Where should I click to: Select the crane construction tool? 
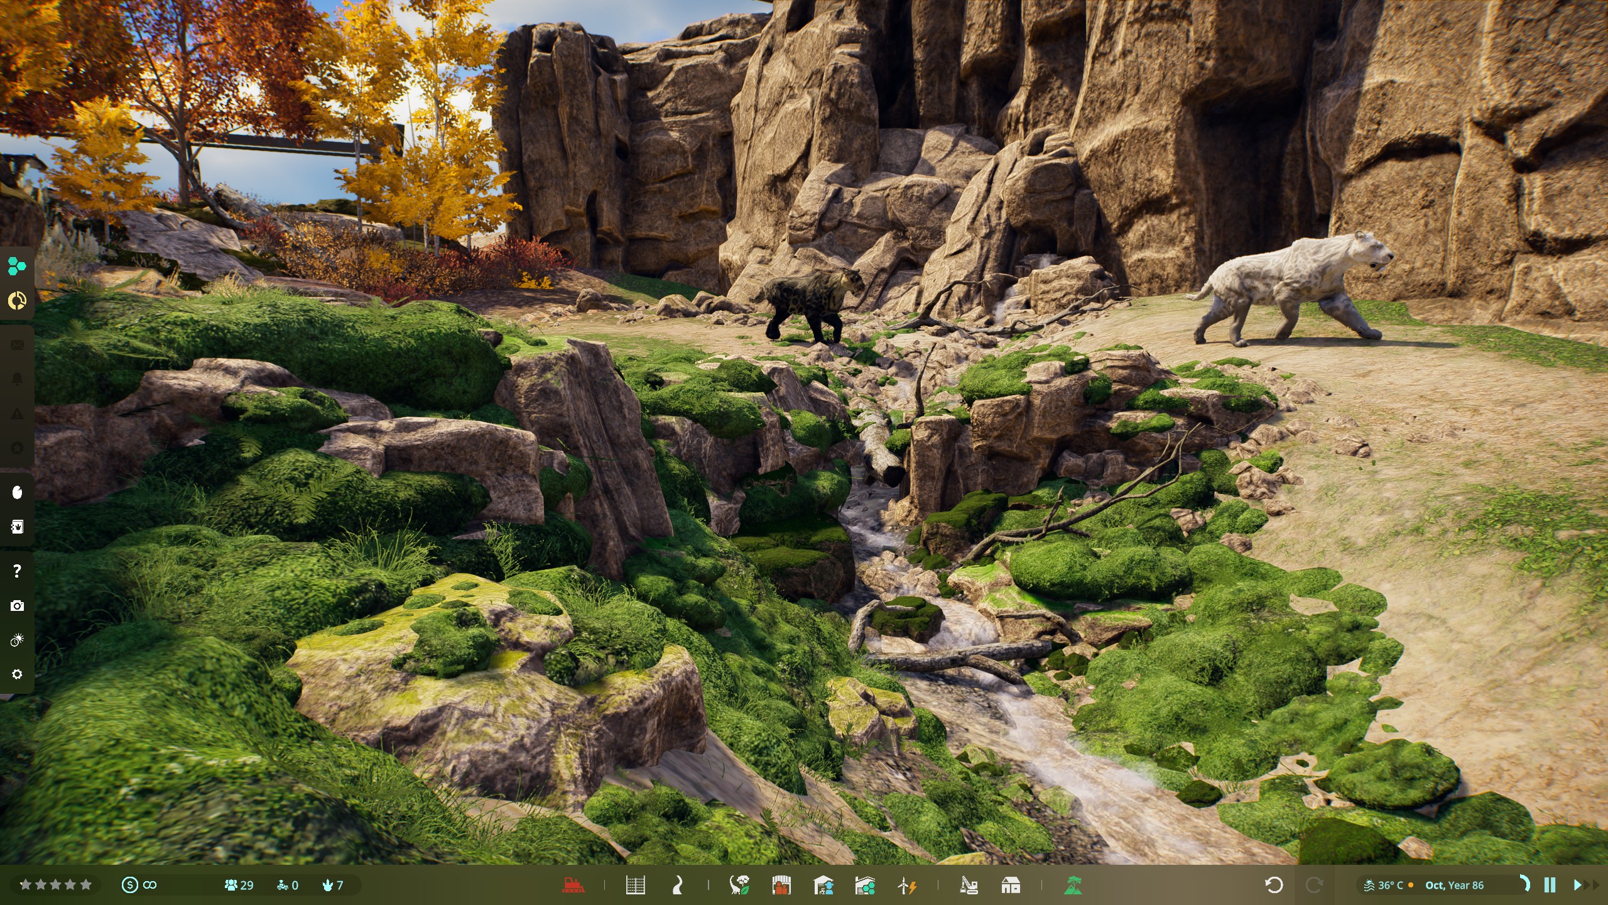coord(969,886)
